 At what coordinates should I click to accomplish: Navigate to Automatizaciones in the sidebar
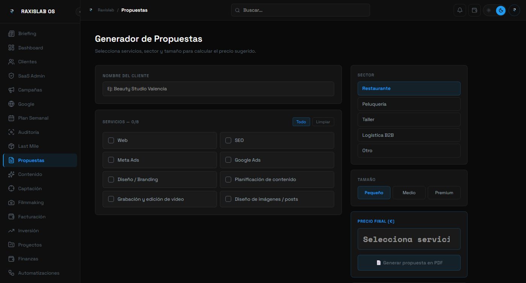tap(40, 273)
